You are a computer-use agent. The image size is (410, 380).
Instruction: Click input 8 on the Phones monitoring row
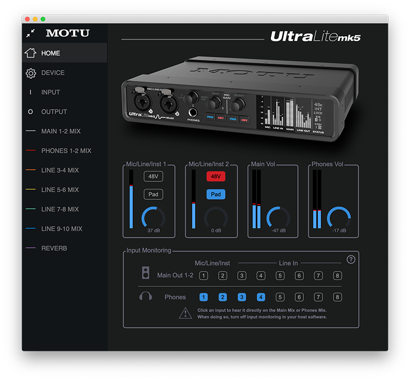click(x=337, y=297)
